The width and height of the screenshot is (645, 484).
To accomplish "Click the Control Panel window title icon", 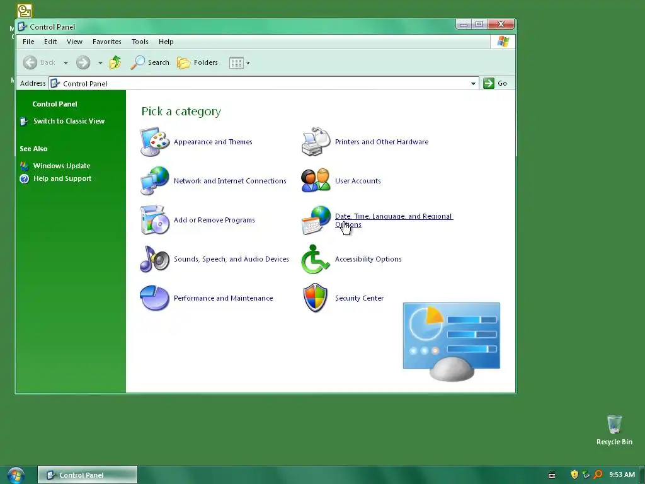I will 22,26.
